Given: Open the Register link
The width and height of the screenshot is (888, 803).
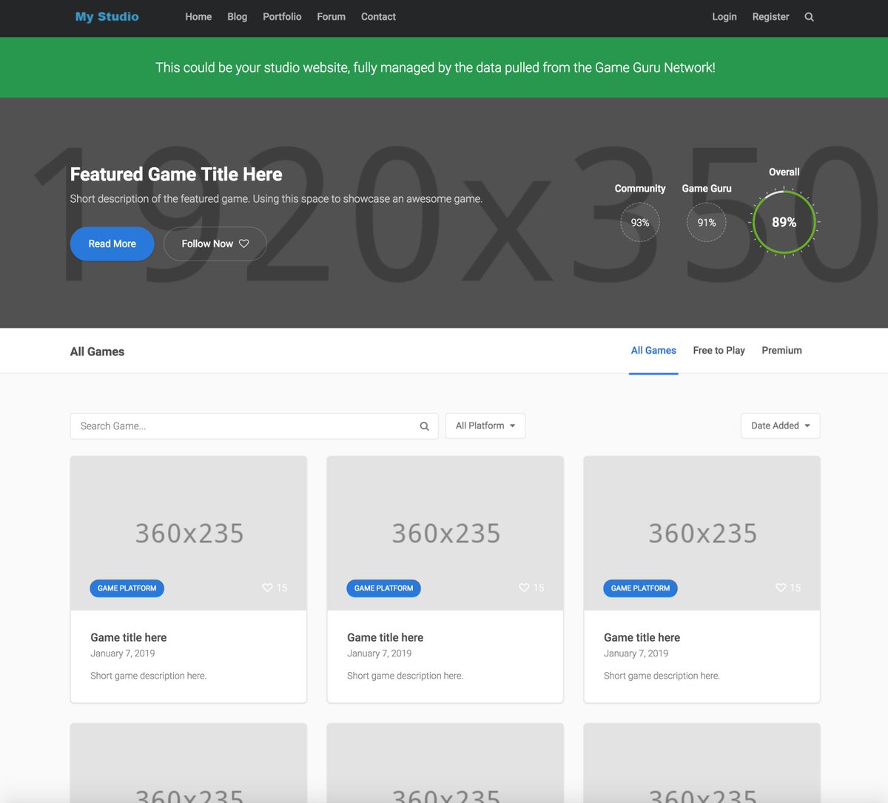Looking at the screenshot, I should coord(770,16).
